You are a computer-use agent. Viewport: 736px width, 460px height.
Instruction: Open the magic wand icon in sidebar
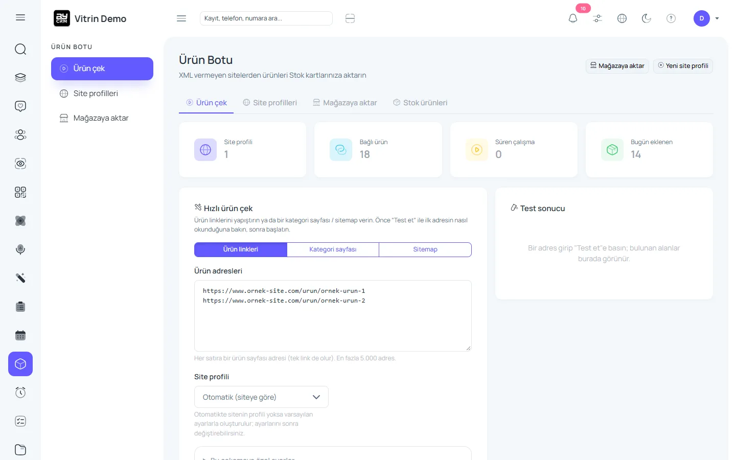coord(20,278)
